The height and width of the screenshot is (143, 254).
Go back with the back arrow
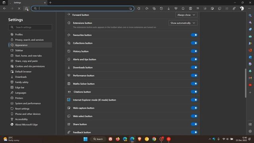(x=4, y=8)
